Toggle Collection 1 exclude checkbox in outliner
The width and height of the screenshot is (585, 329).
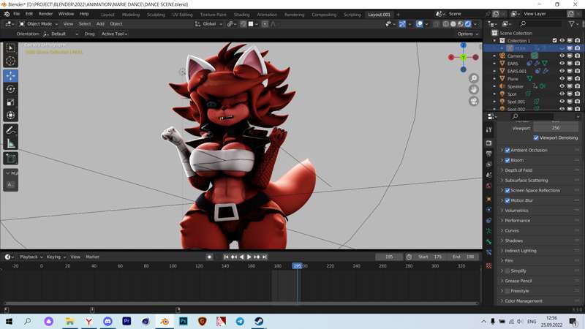click(x=554, y=41)
